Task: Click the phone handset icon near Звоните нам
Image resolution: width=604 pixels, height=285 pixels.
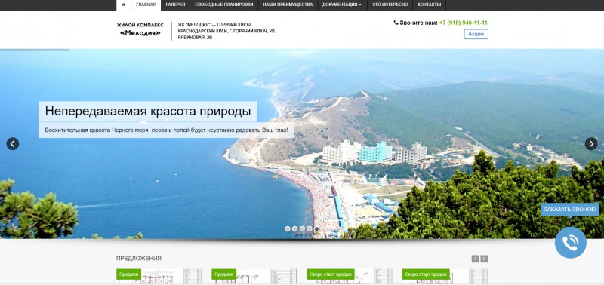Action: 396,23
